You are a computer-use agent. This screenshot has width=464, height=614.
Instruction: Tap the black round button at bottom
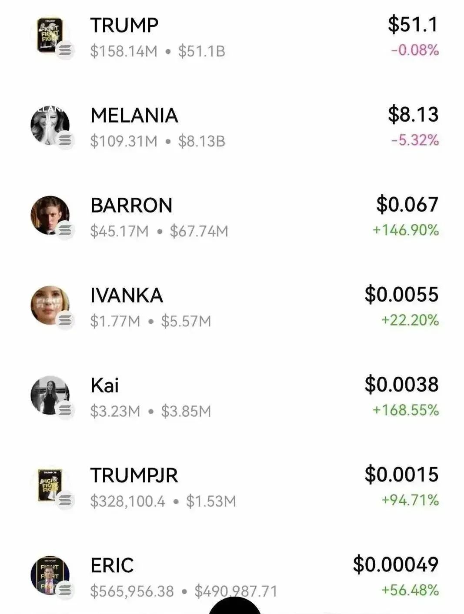pyautogui.click(x=235, y=605)
